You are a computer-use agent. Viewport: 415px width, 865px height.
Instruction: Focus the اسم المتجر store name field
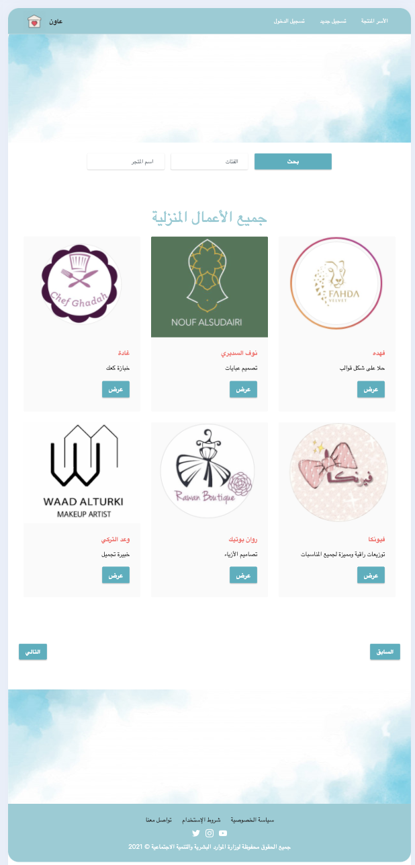(126, 161)
